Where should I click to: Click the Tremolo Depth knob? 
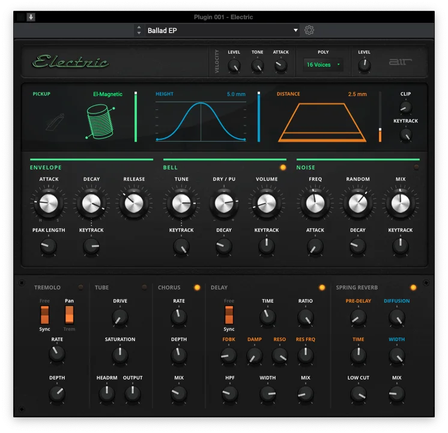coord(57,393)
